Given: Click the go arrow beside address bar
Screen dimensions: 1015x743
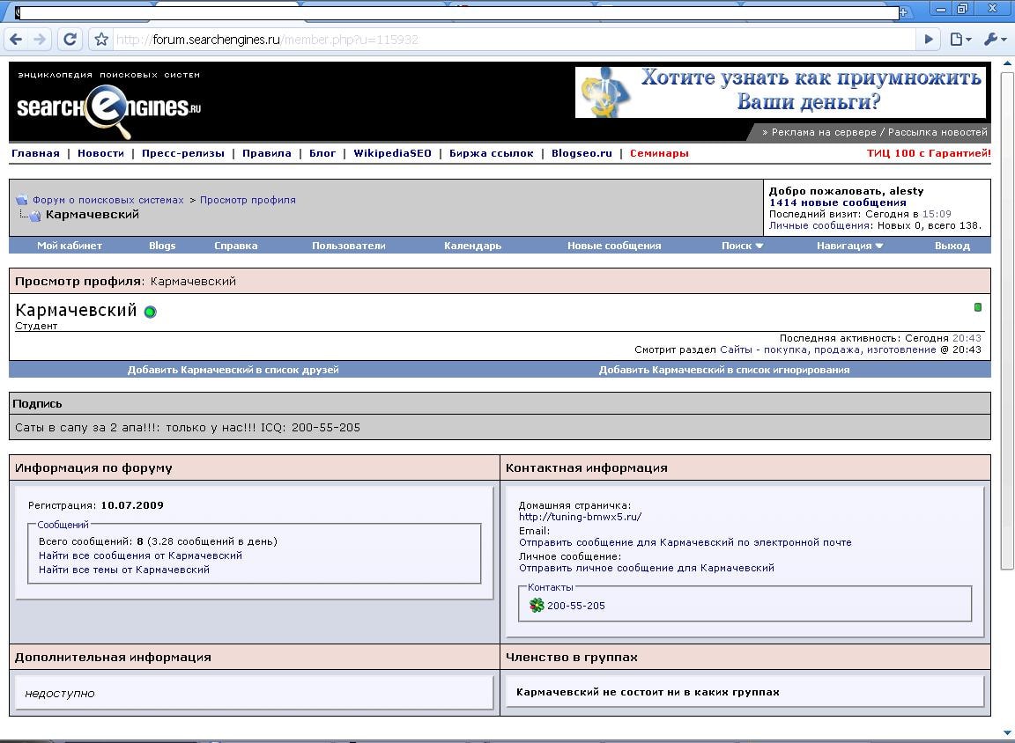Looking at the screenshot, I should [928, 40].
